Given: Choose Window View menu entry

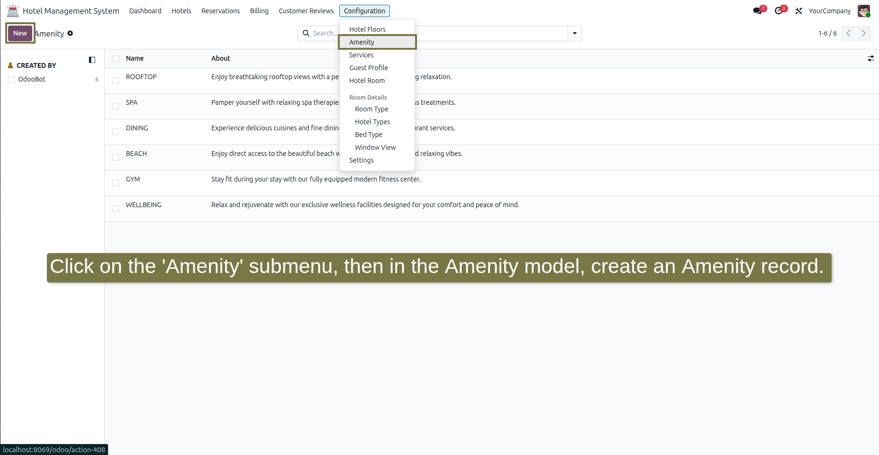Looking at the screenshot, I should coord(377,147).
